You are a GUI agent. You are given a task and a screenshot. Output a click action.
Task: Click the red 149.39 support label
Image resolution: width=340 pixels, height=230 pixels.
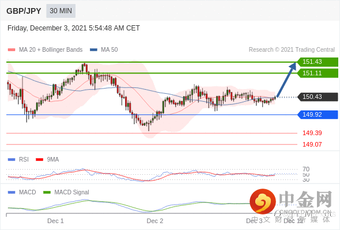(312, 133)
